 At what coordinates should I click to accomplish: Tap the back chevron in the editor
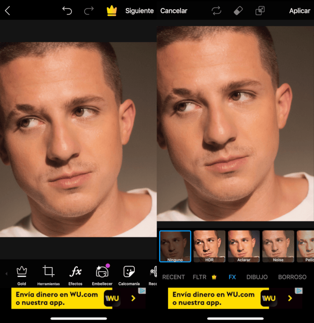pyautogui.click(x=7, y=11)
